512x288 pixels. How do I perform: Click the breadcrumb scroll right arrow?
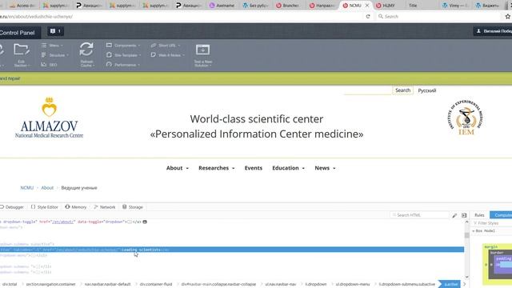[x=464, y=284]
